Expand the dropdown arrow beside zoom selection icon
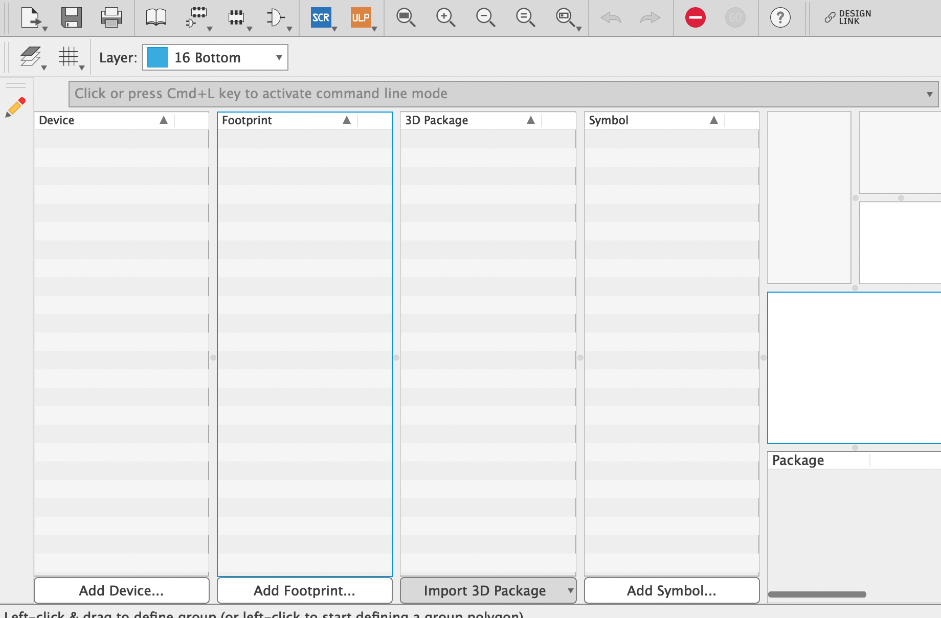This screenshot has height=618, width=941. pos(579,29)
